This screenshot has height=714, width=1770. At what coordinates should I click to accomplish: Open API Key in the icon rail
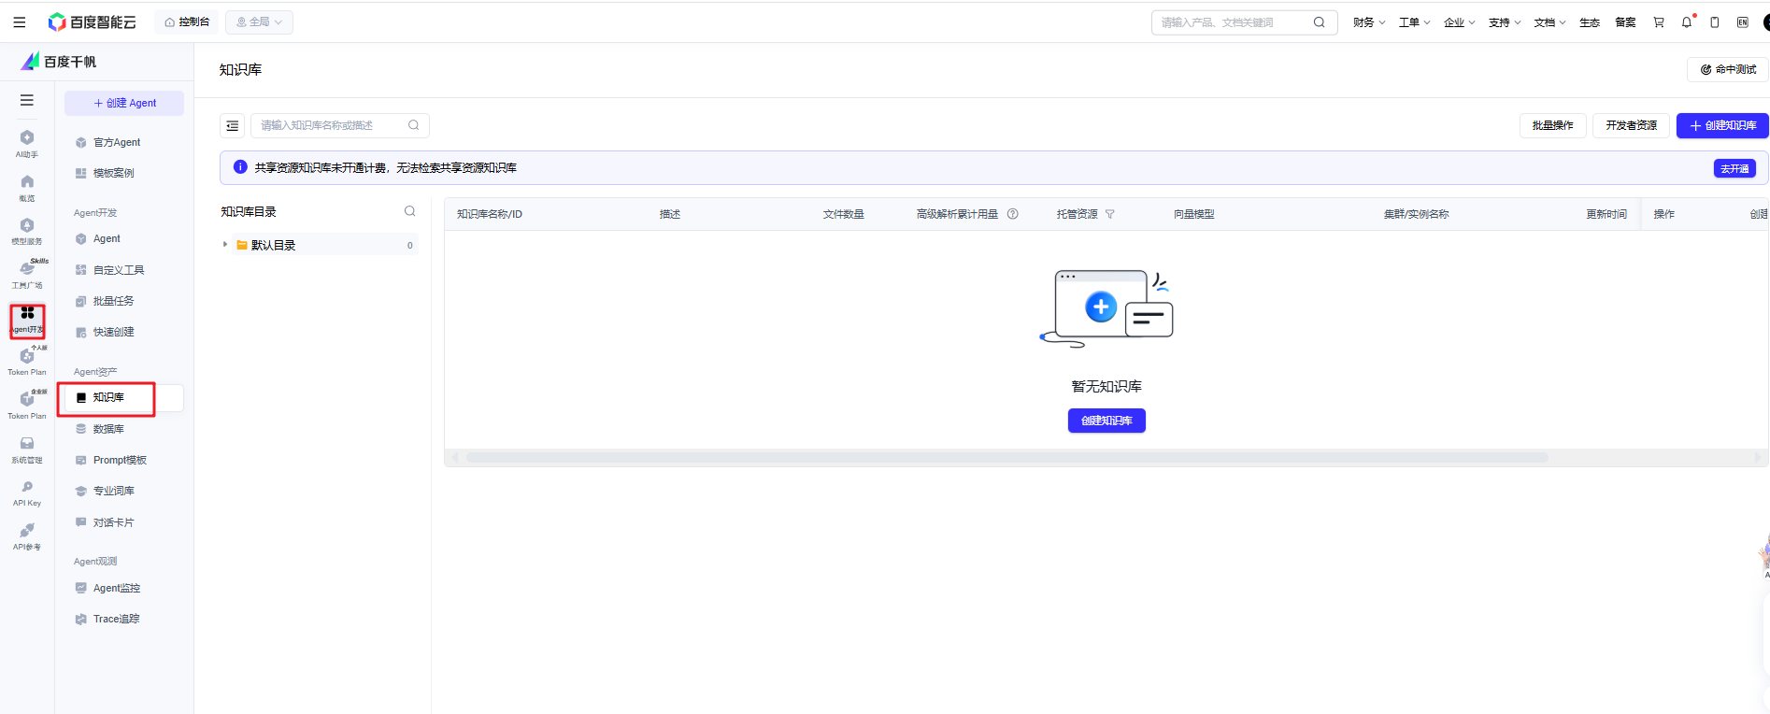pos(27,493)
